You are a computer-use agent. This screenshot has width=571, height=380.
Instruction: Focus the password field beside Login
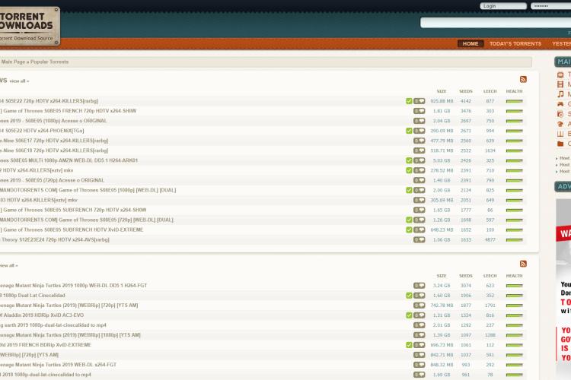550,6
